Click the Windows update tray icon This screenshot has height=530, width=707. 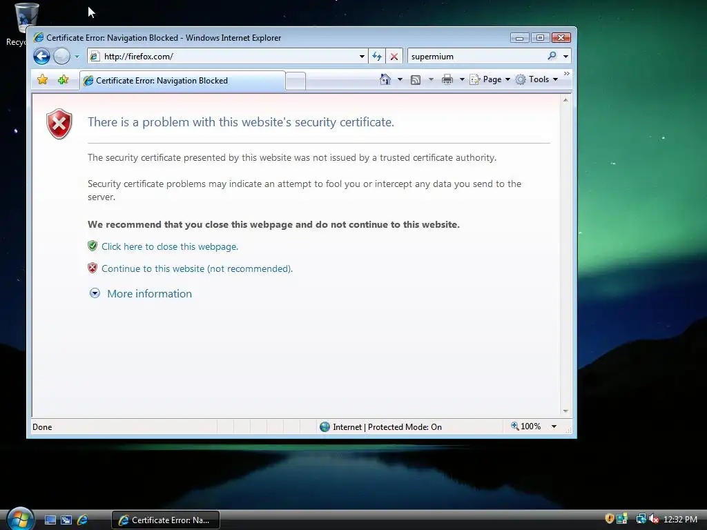pyautogui.click(x=622, y=519)
